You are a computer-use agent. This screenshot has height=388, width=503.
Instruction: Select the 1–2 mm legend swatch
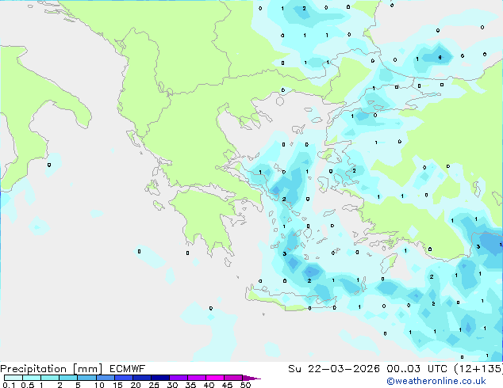point(50,378)
